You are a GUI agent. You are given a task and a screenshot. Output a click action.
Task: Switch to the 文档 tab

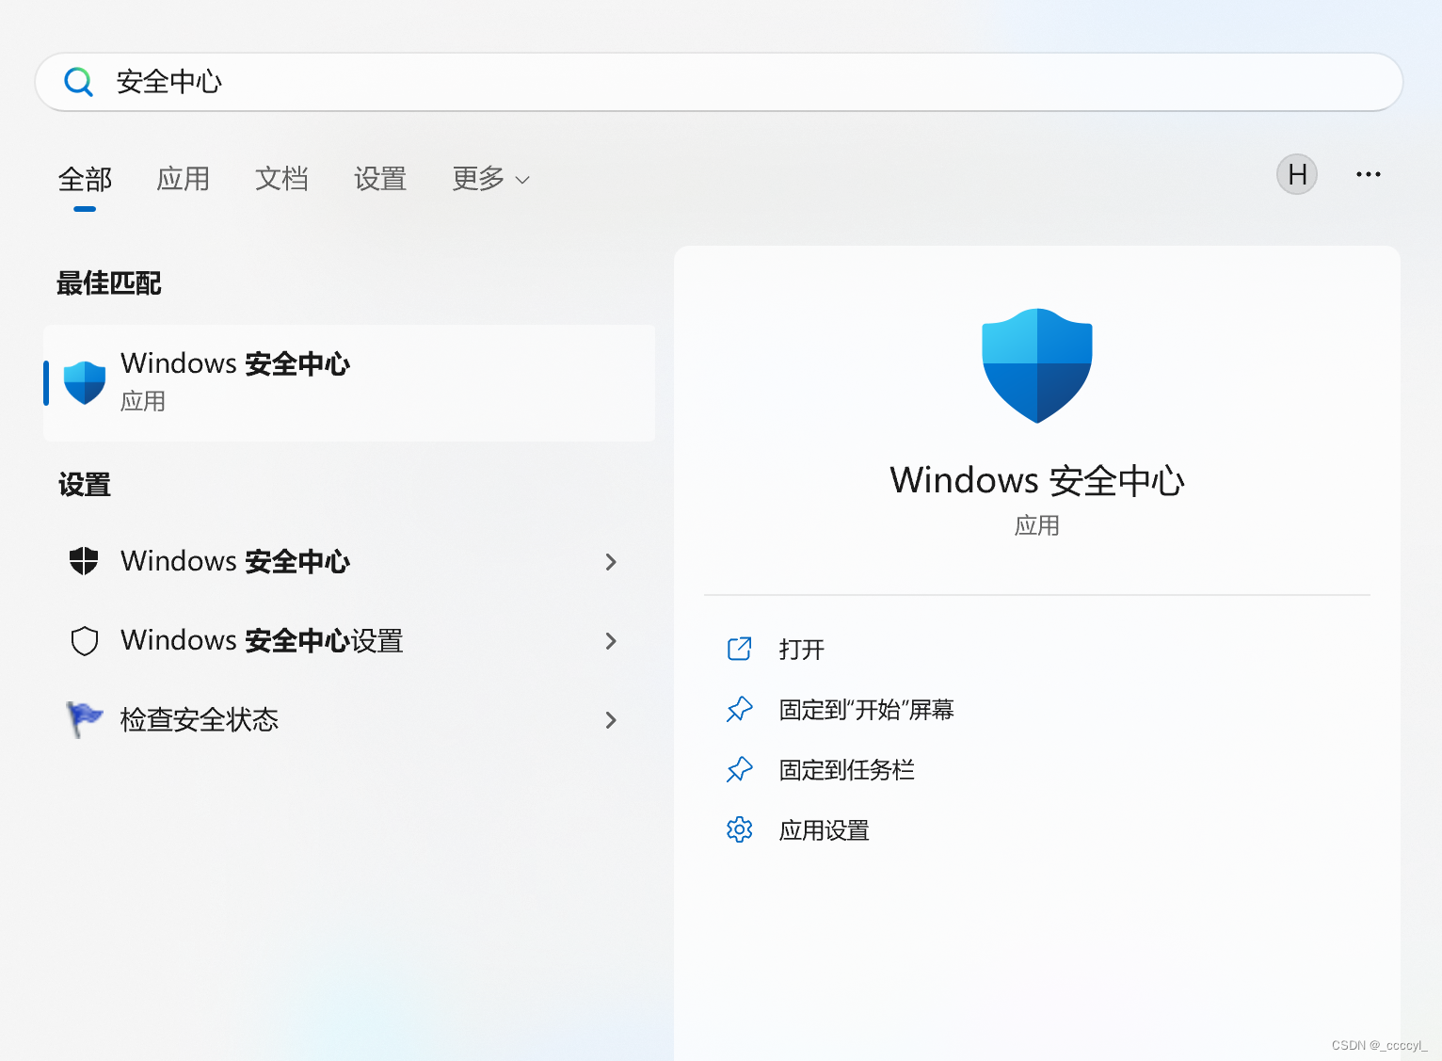click(x=281, y=179)
